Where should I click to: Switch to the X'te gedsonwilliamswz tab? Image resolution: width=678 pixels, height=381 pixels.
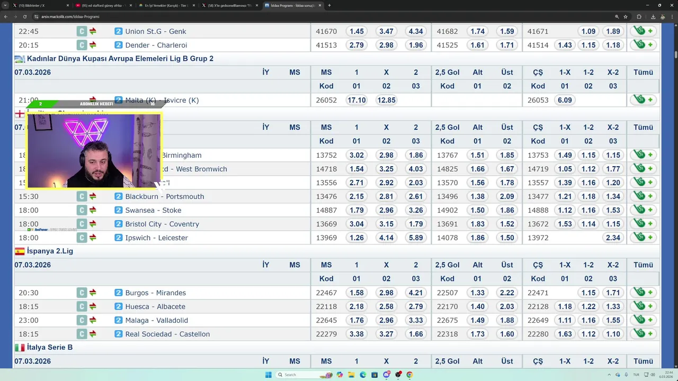tap(229, 5)
